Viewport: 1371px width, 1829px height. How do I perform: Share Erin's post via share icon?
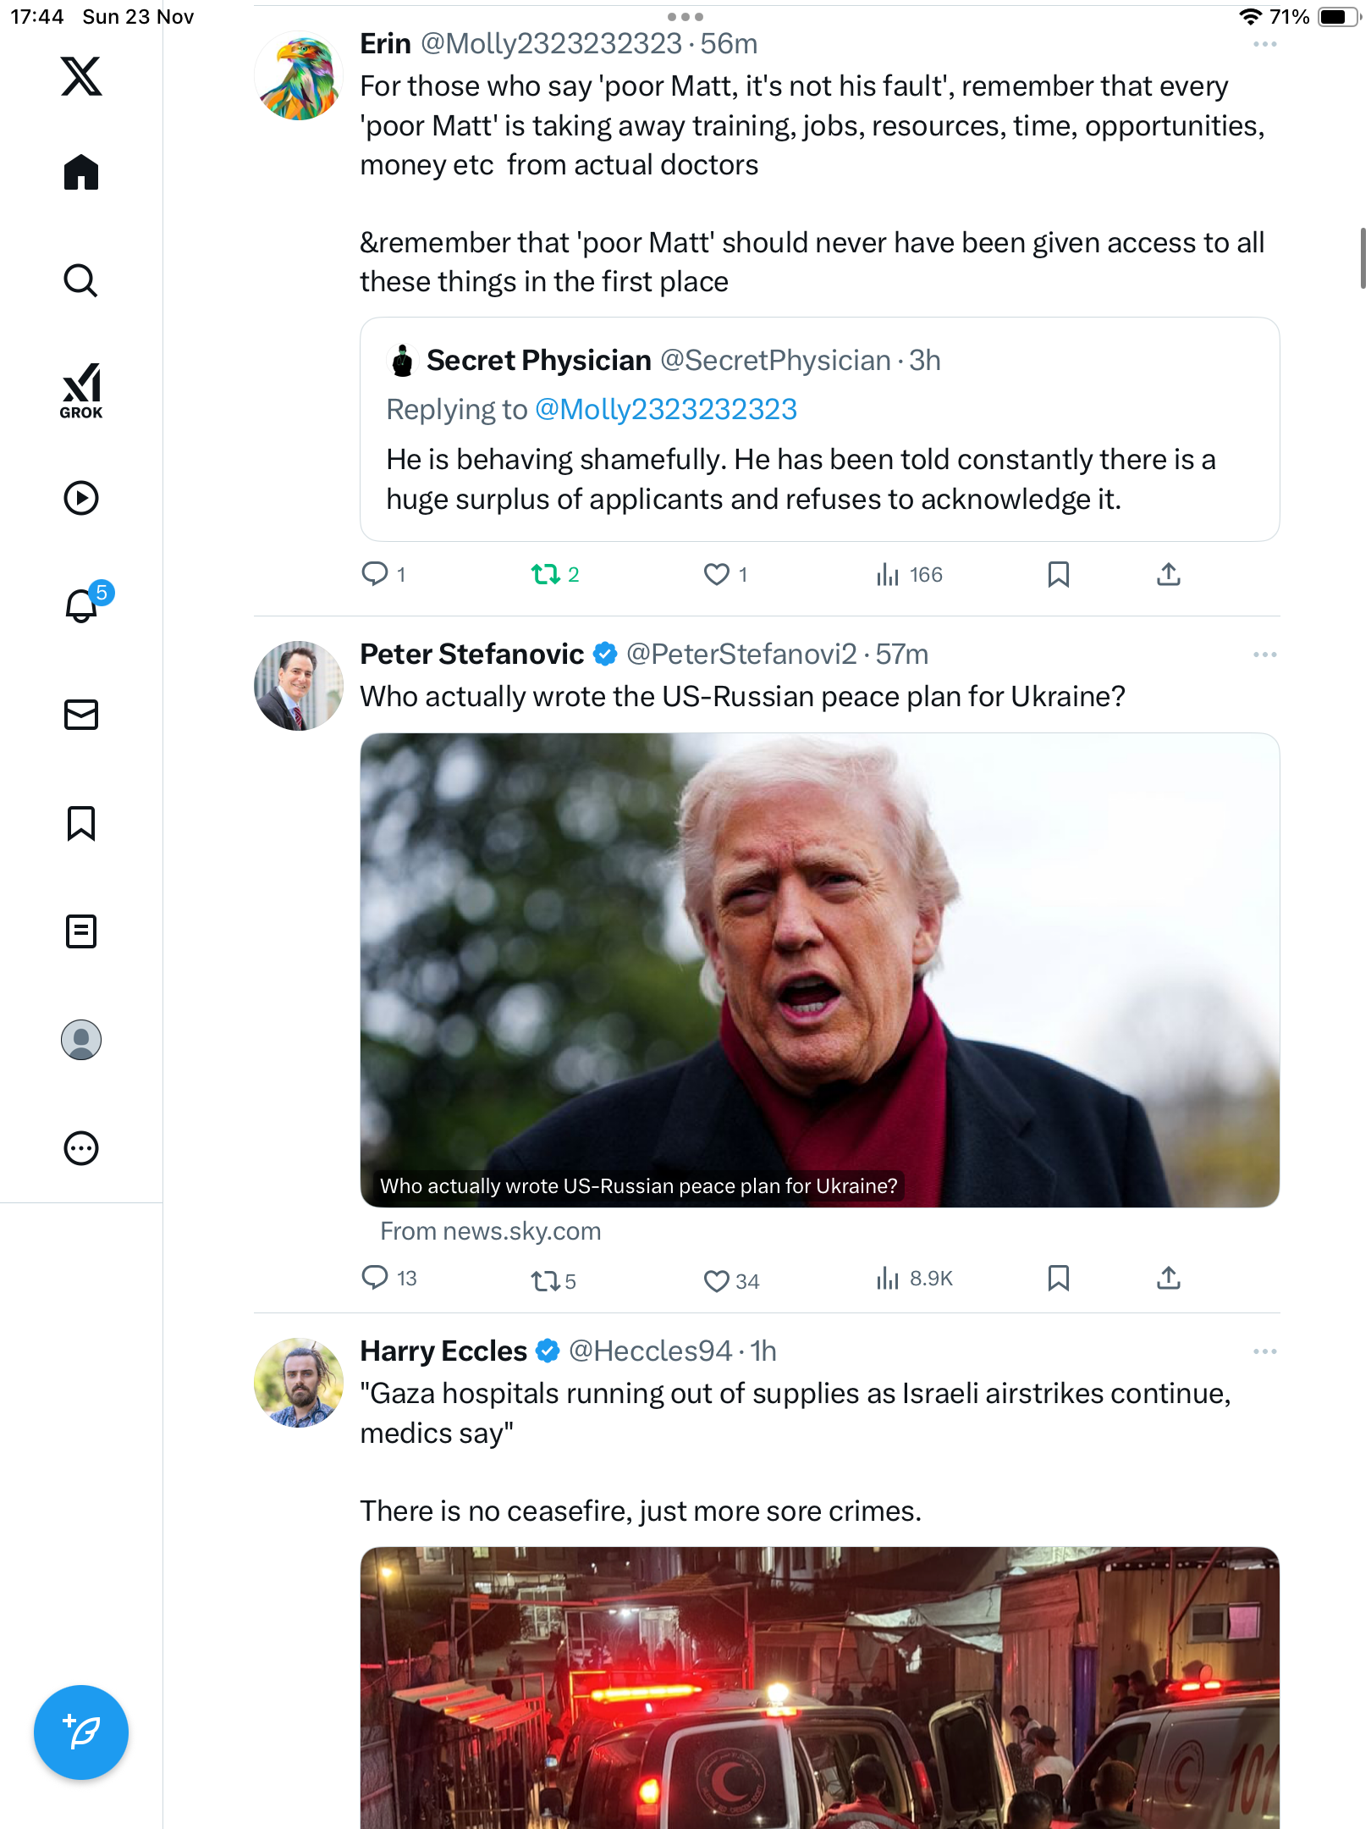(x=1168, y=575)
